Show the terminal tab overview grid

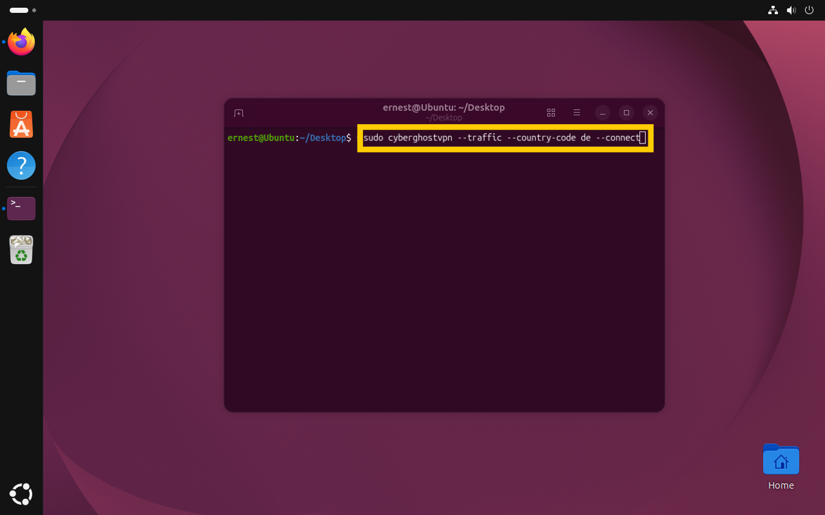(x=551, y=113)
